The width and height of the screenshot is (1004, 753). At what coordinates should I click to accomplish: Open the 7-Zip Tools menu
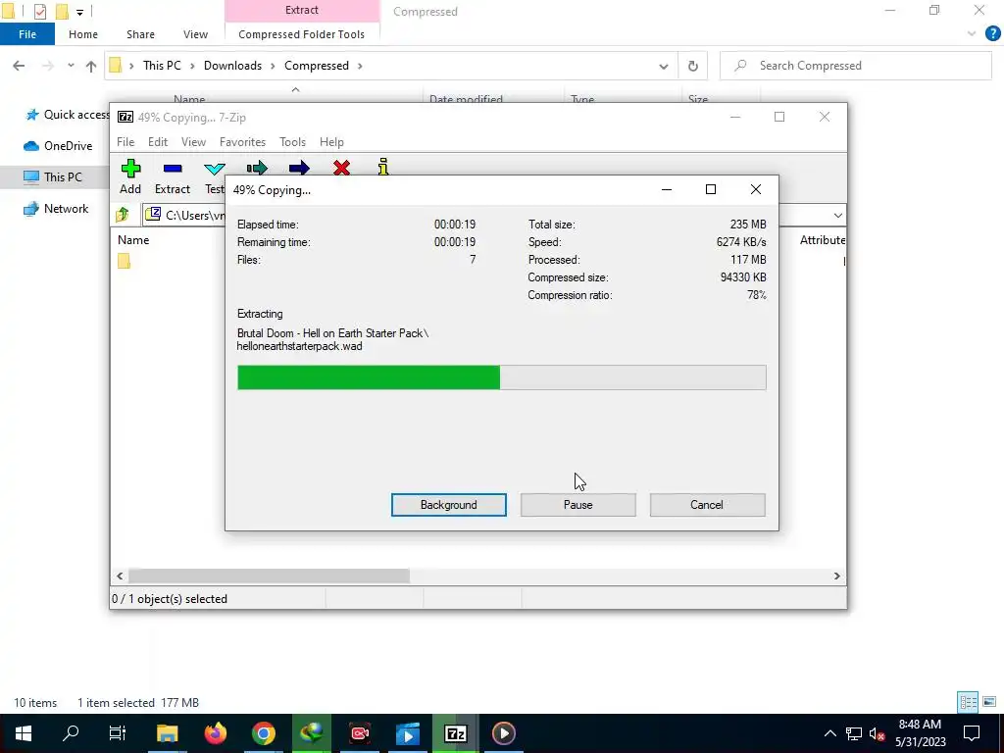292,142
